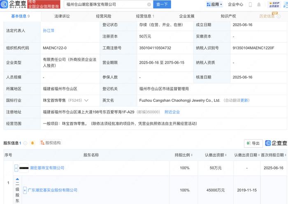Screen dimensions: 288x204
Task: Select 45000万元 subscribed capital cell
Action: coord(216,190)
